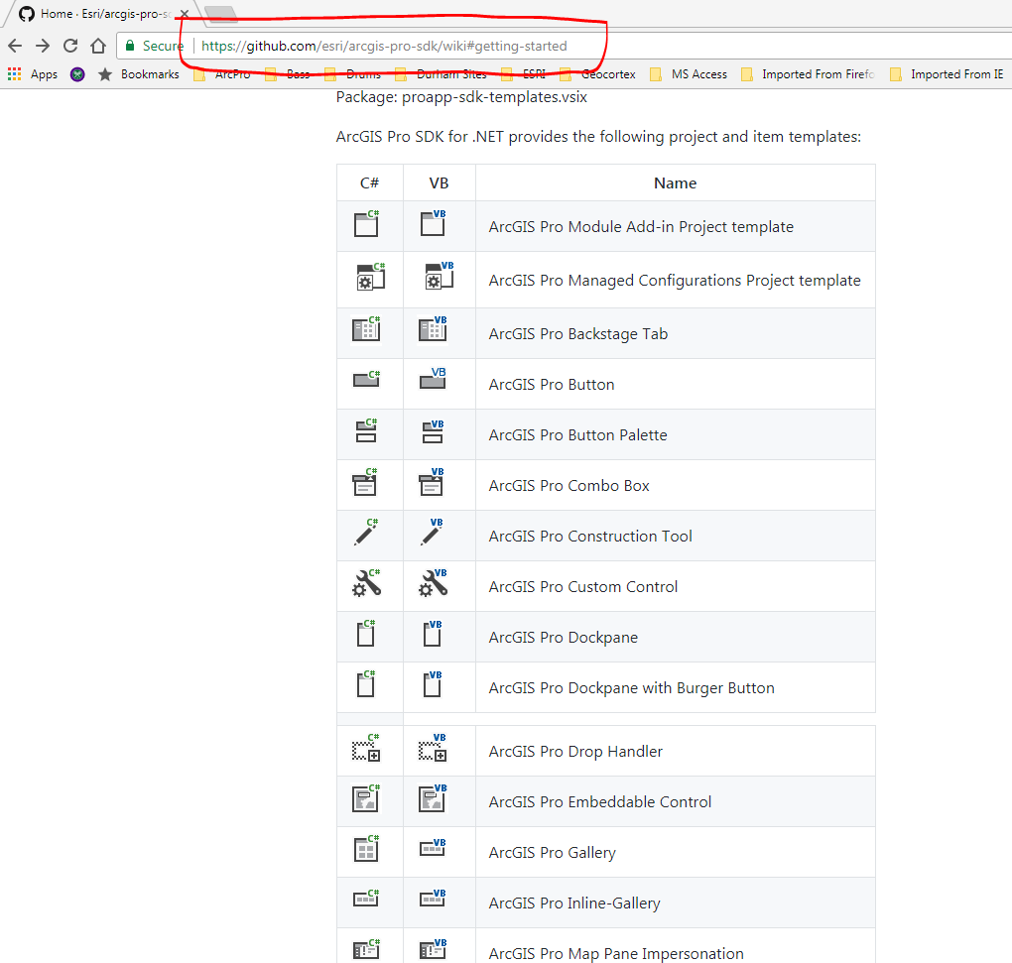Screen dimensions: 1012x963
Task: Click the VB Combo Box icon
Action: pos(432,482)
